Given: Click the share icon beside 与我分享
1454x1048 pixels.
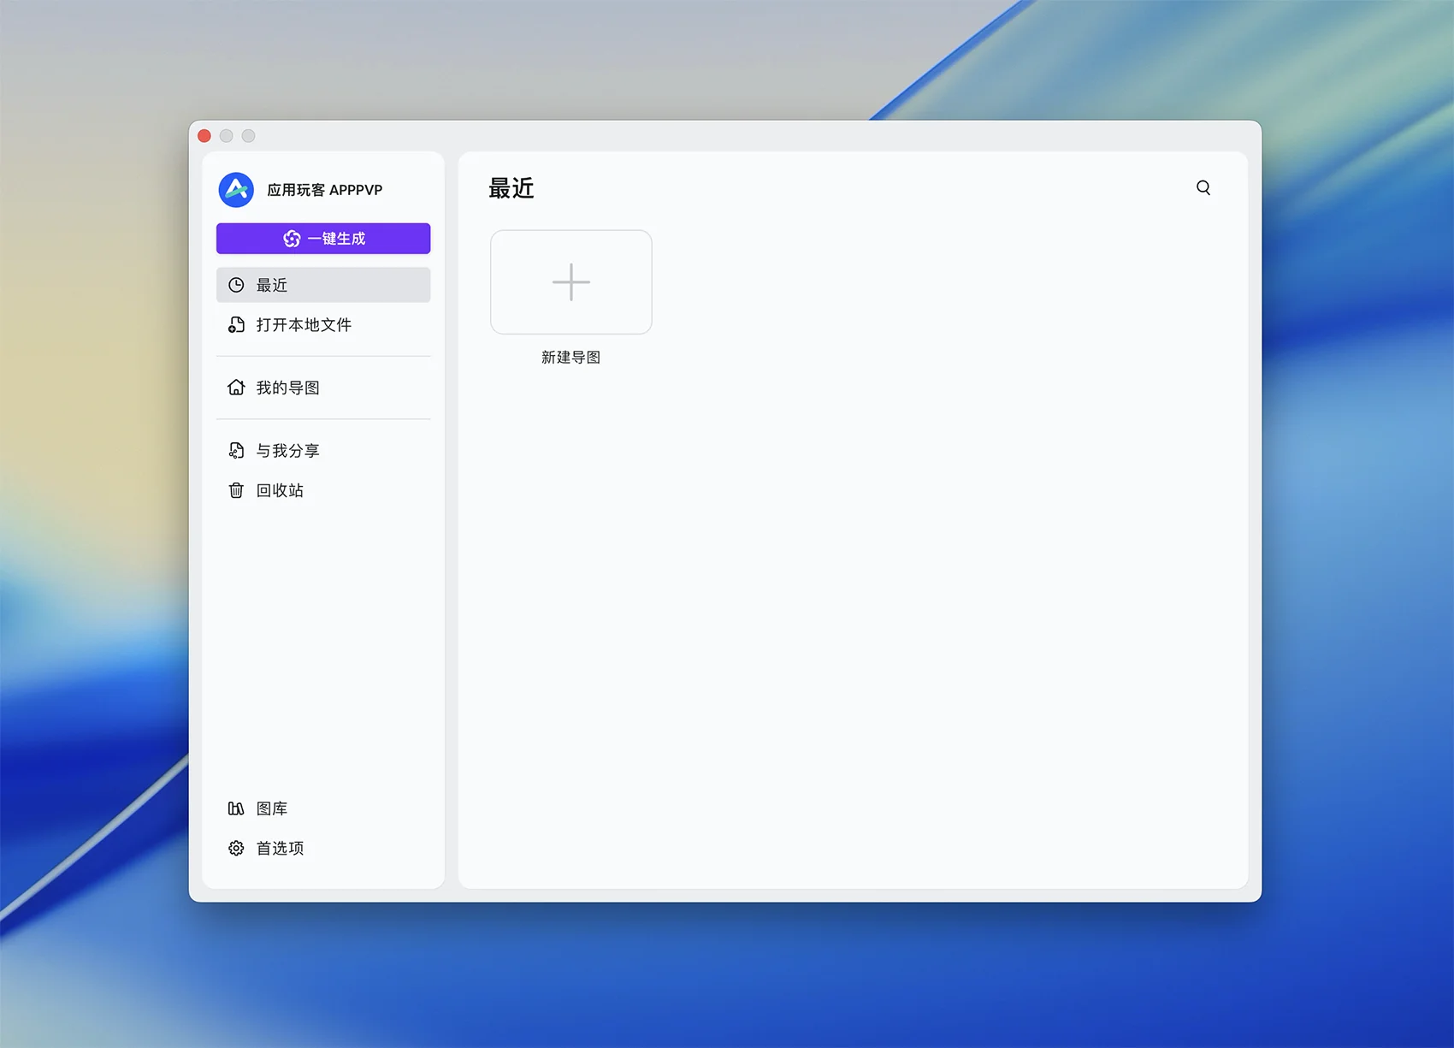Looking at the screenshot, I should tap(236, 451).
